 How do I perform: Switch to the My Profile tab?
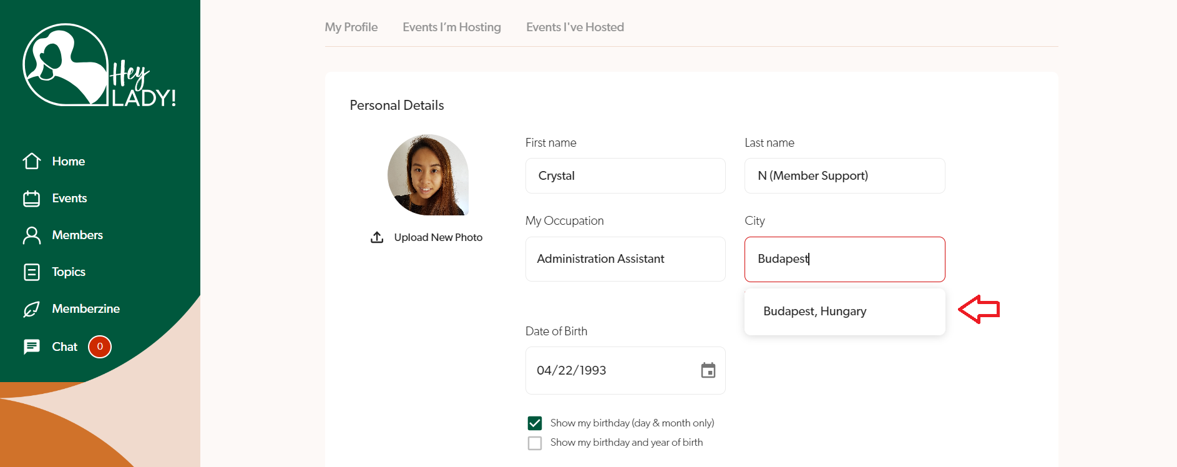(351, 27)
